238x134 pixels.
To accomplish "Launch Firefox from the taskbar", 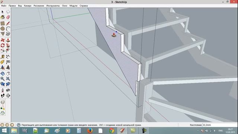I will click(x=90, y=131).
